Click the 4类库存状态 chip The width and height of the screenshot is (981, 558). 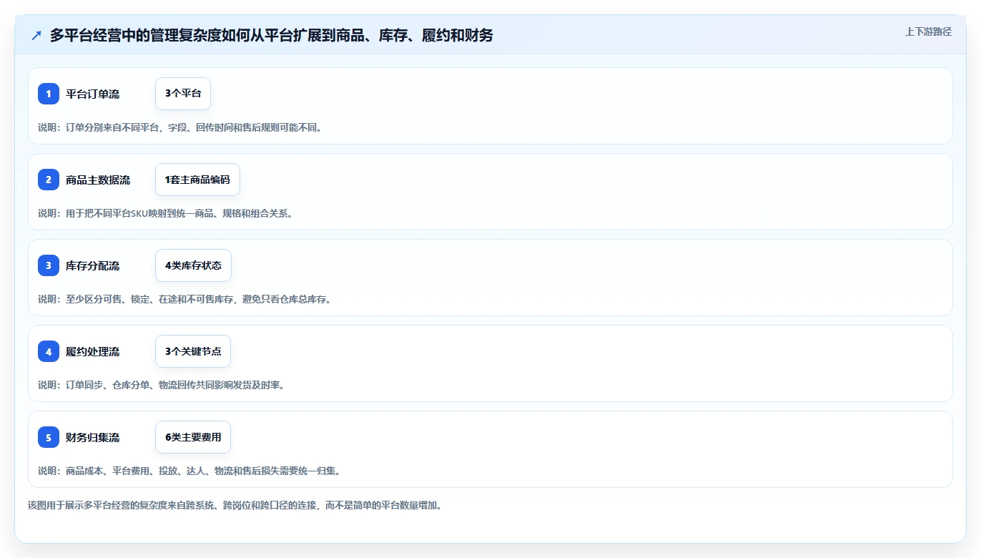193,265
